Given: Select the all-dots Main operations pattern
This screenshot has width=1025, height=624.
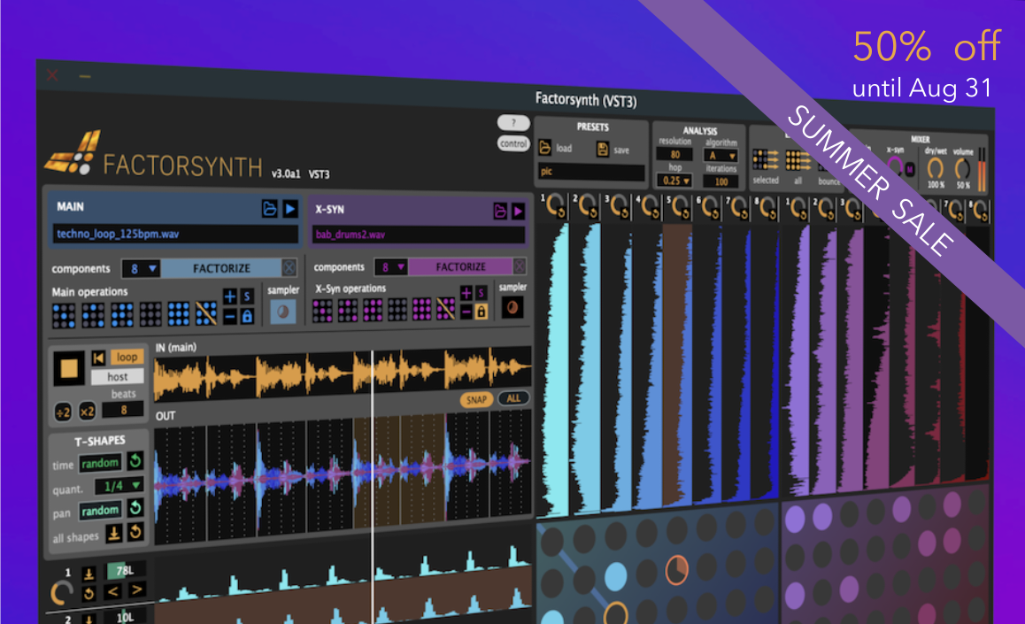Looking at the screenshot, I should 179,313.
